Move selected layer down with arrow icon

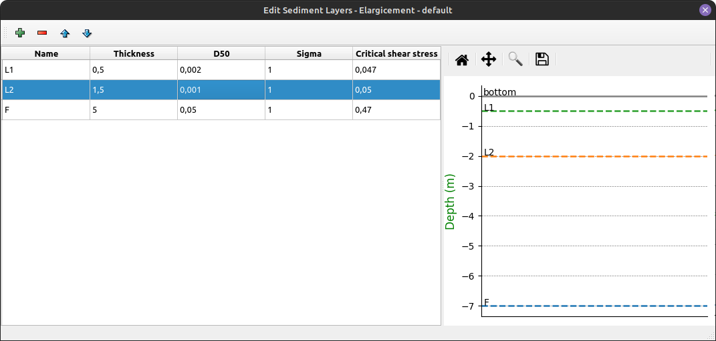87,33
